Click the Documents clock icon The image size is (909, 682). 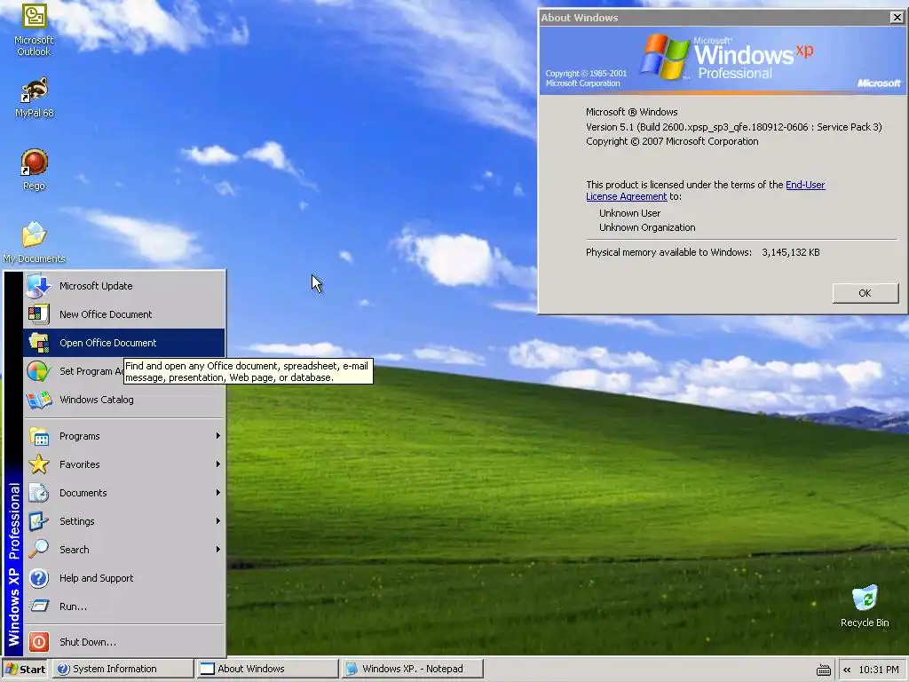click(39, 493)
